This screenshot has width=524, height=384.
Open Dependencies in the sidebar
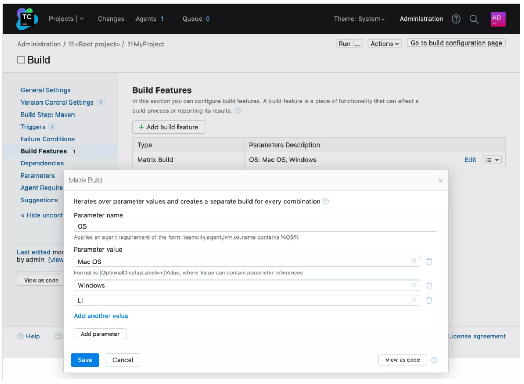42,163
